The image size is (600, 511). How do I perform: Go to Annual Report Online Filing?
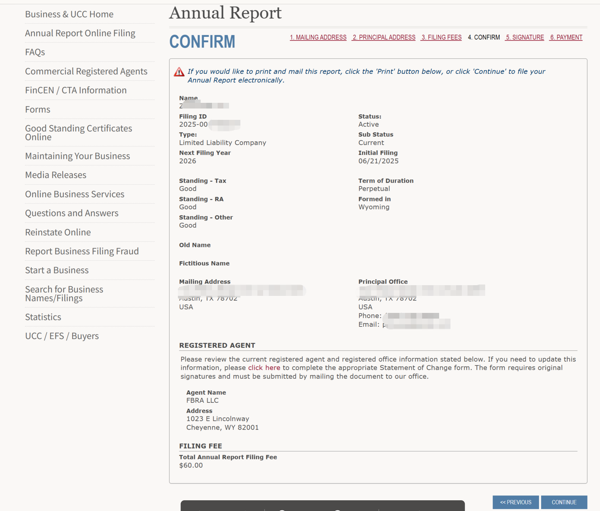click(80, 33)
